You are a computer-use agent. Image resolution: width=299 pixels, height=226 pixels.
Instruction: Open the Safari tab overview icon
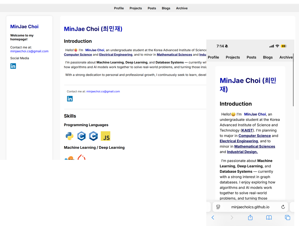287,217
